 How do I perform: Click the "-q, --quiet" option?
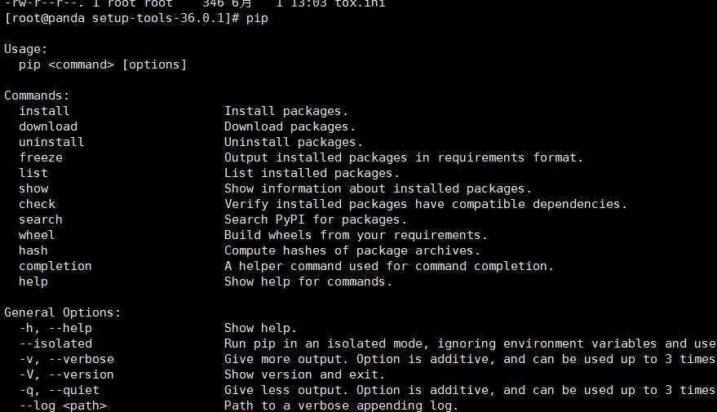pyautogui.click(x=59, y=390)
